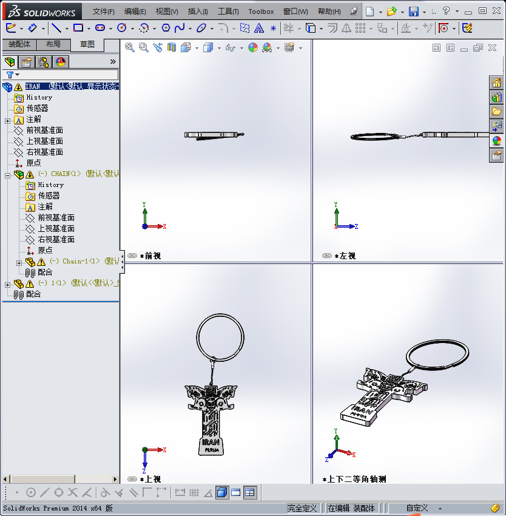Open the 视图(V) menu
The width and height of the screenshot is (506, 516).
(167, 12)
